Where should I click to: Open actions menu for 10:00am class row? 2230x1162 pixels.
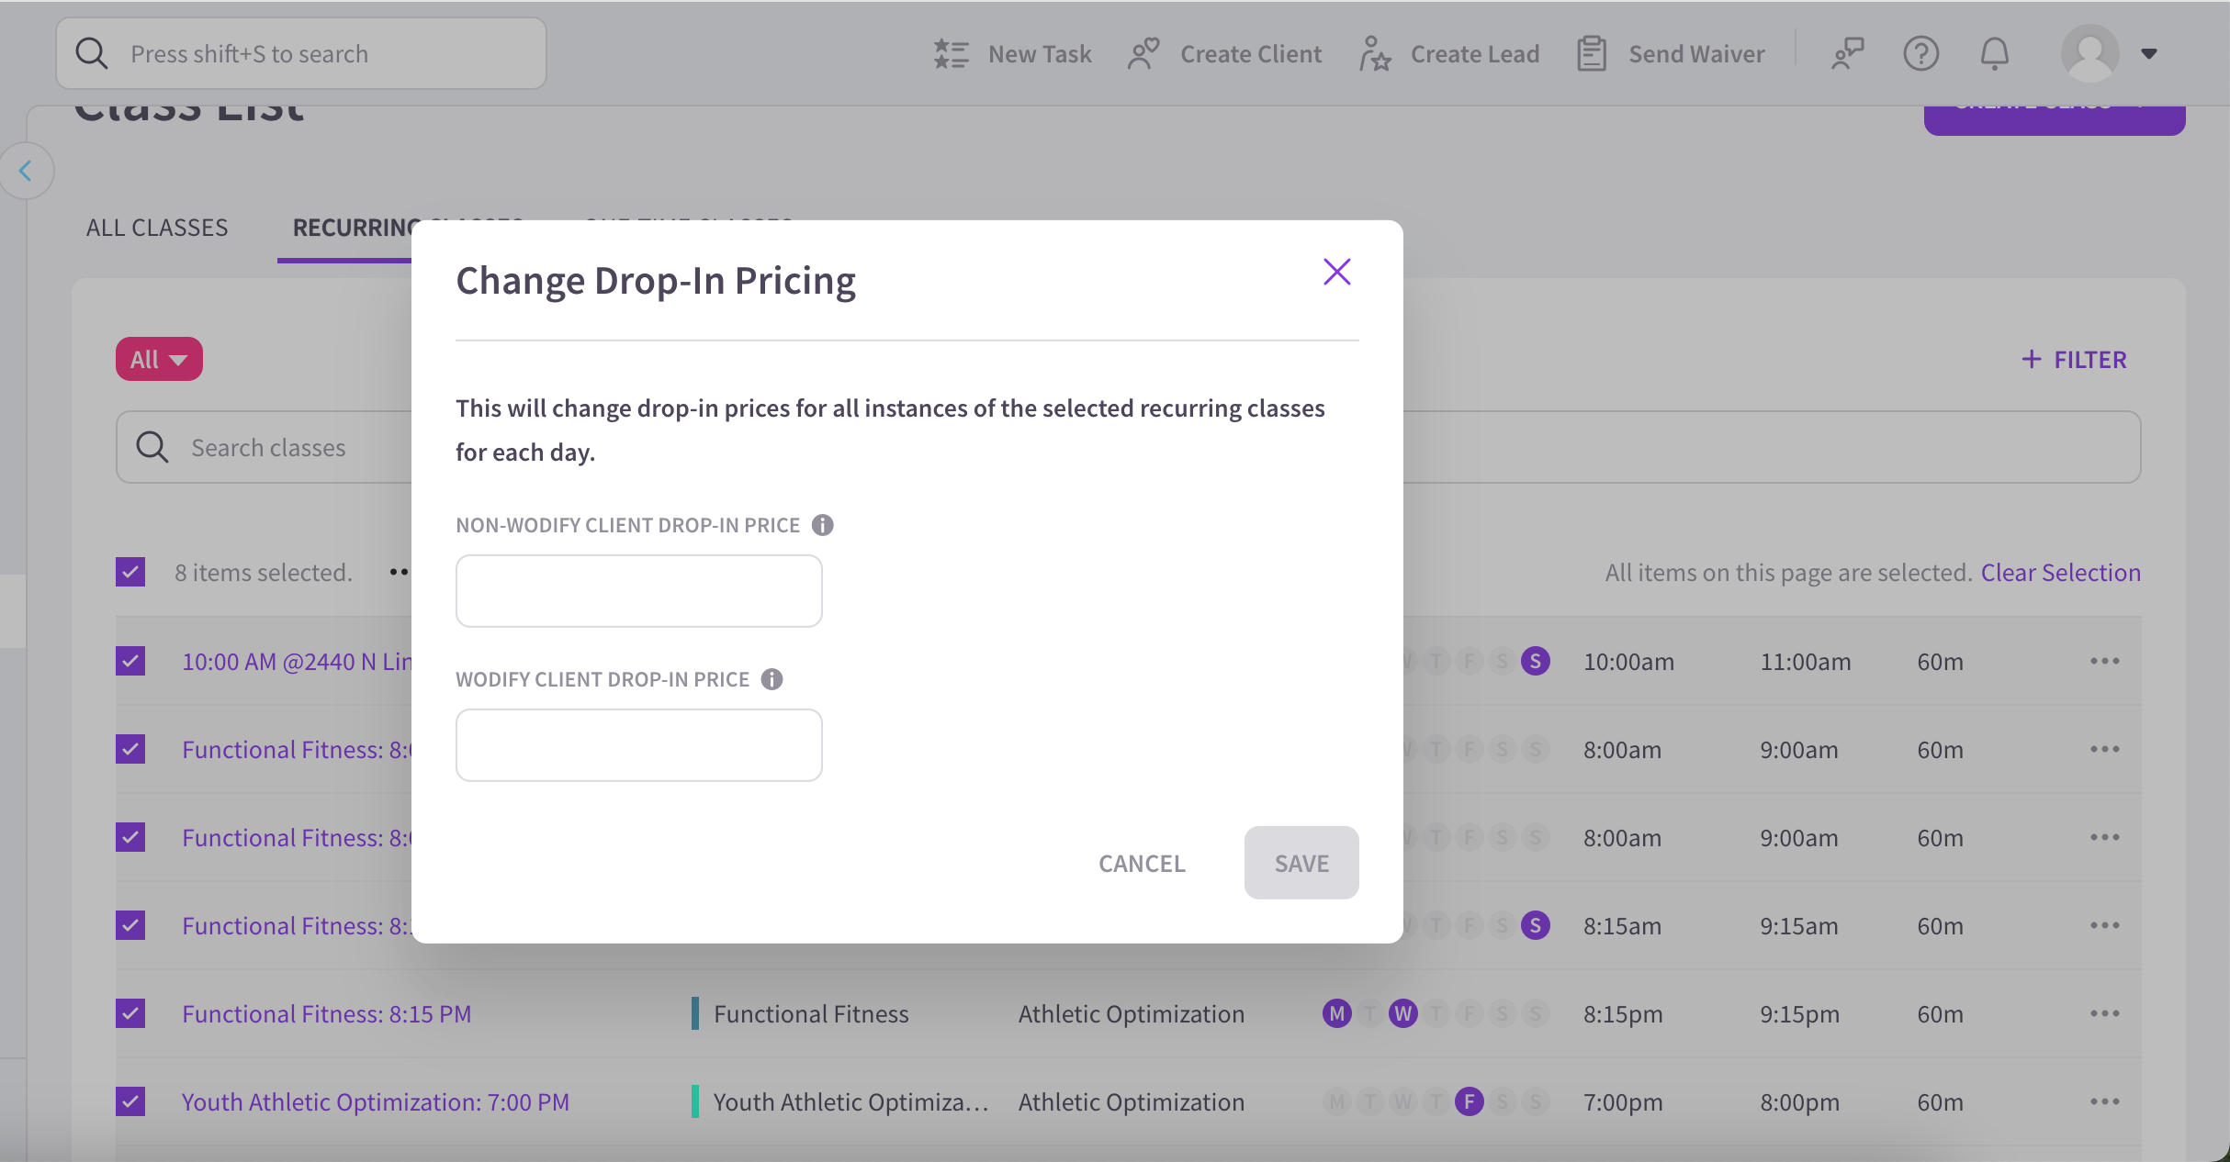(2104, 661)
